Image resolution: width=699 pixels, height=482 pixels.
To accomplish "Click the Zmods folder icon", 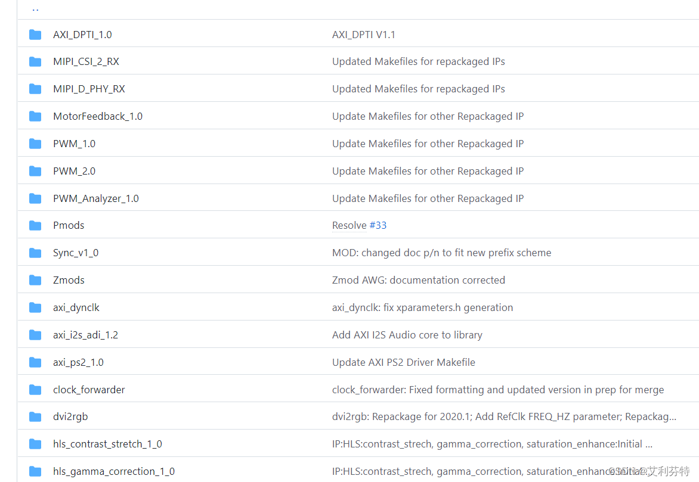I will [x=35, y=280].
